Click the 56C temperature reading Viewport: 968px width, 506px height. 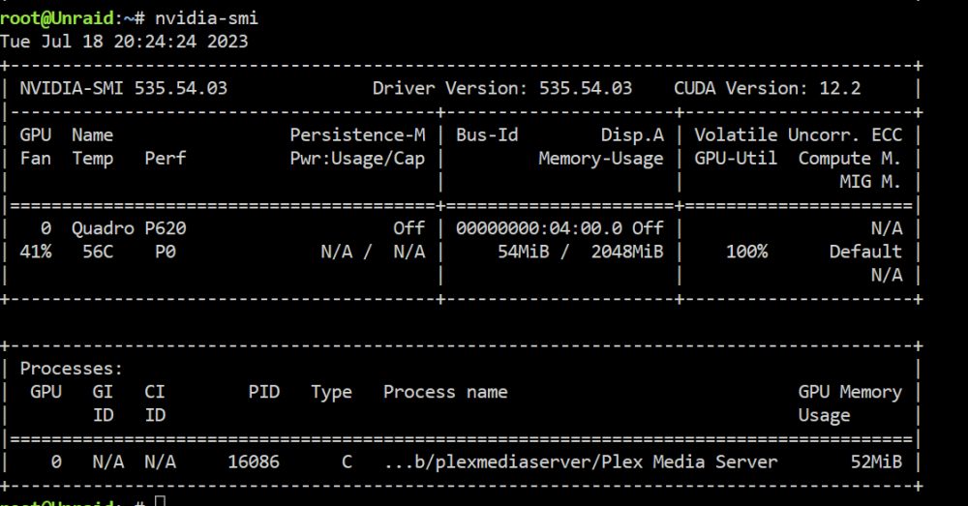coord(98,252)
